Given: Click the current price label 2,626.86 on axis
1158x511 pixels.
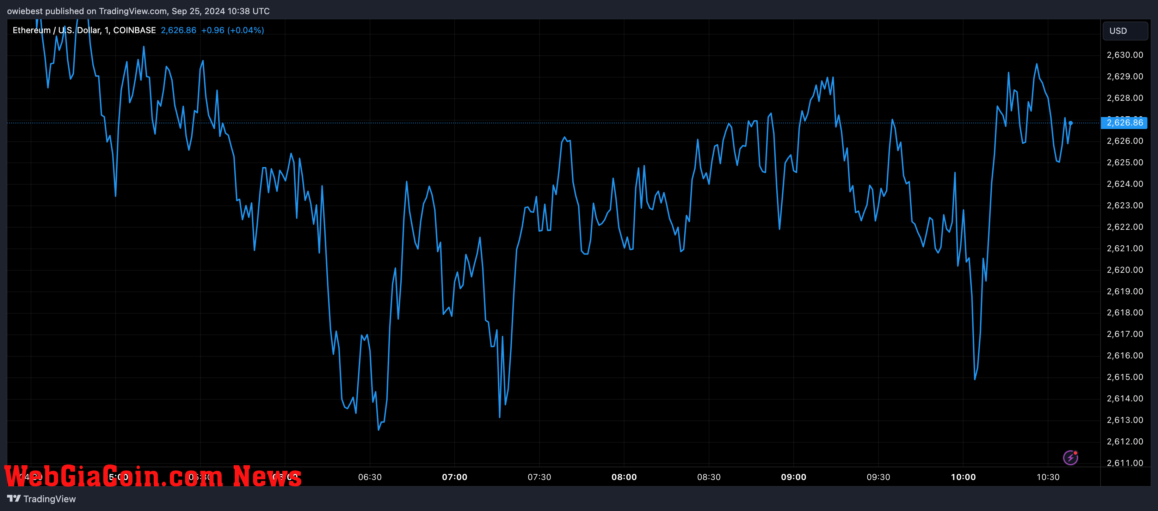Looking at the screenshot, I should pos(1124,123).
